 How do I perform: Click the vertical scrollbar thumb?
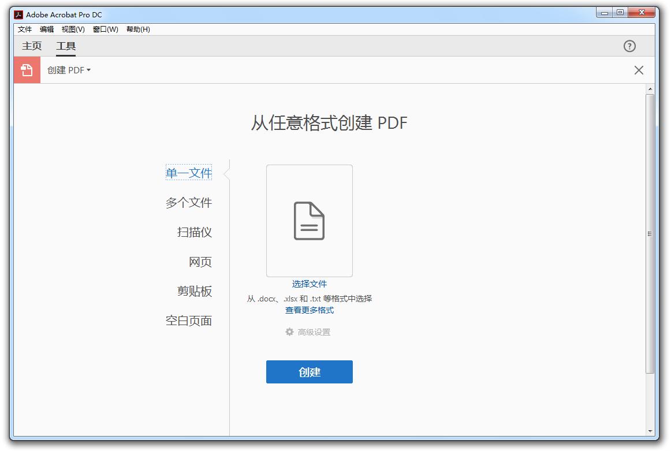coord(650,234)
